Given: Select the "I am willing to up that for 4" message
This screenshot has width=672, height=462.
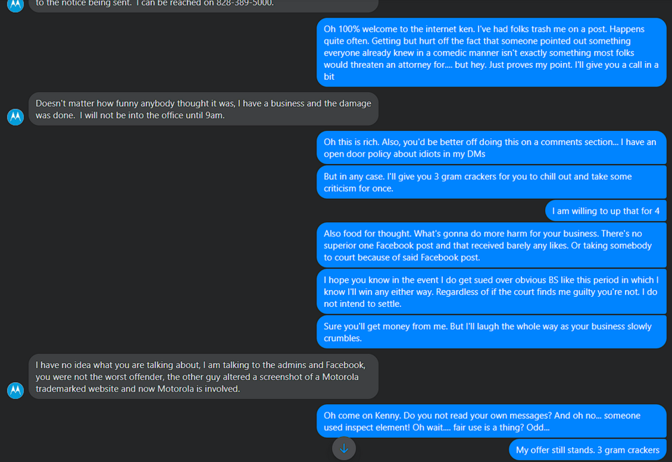Looking at the screenshot, I should point(605,211).
